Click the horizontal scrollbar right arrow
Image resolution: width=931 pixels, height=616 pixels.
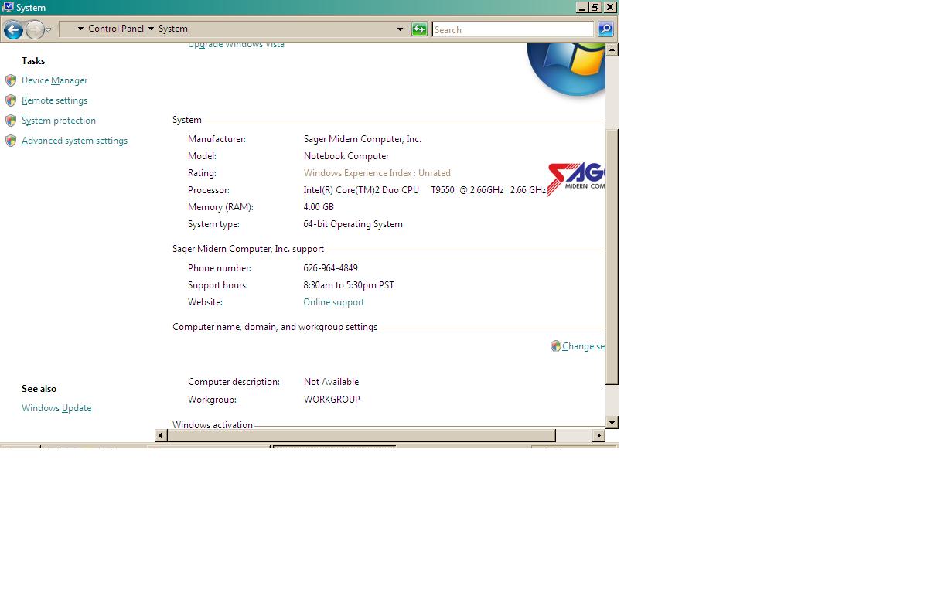598,435
